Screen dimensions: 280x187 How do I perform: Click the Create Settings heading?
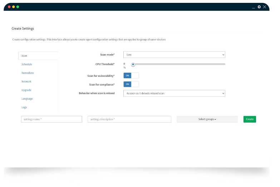pyautogui.click(x=23, y=29)
